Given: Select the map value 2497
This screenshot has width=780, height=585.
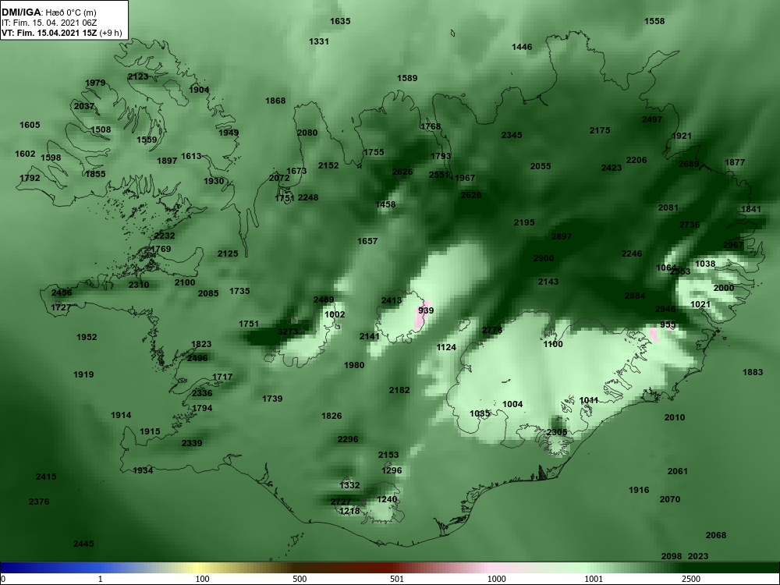Looking at the screenshot, I should [x=651, y=119].
